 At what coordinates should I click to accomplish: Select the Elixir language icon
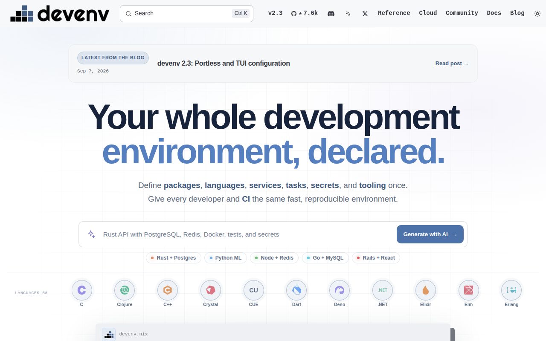coord(426,290)
